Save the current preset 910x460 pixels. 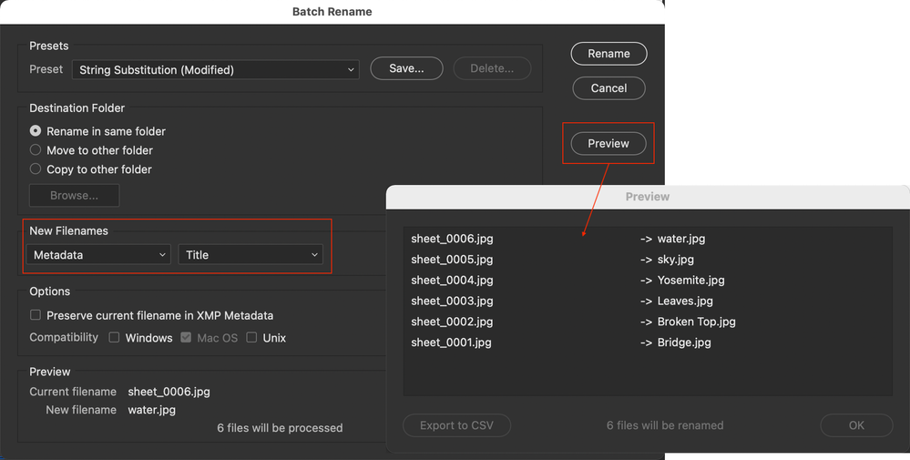[406, 69]
